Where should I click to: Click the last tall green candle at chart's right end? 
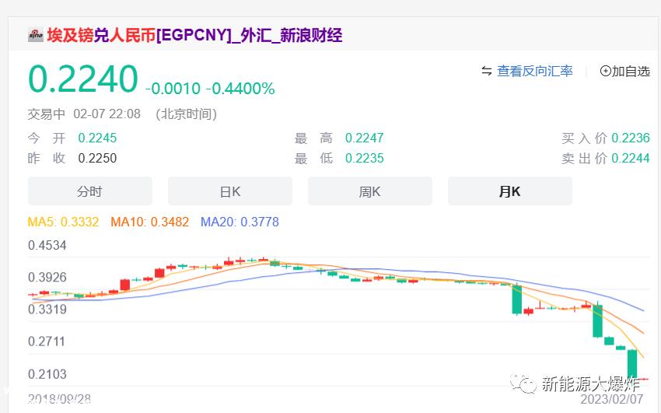(632, 365)
